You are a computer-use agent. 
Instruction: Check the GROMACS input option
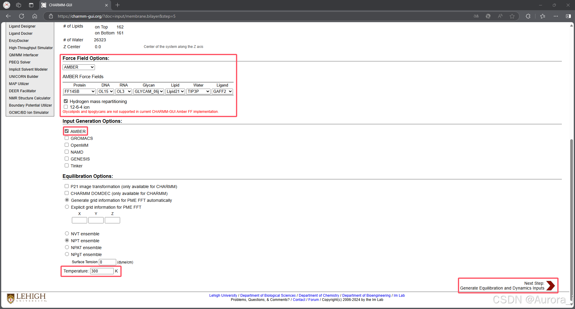(67, 138)
